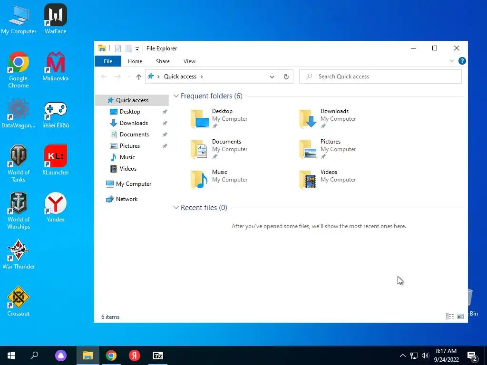Image resolution: width=487 pixels, height=365 pixels.
Task: Select Music in navigation pane
Action: coord(132,157)
